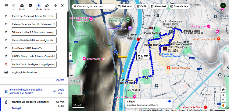Expand Dettagli for walking route

[16, 108]
